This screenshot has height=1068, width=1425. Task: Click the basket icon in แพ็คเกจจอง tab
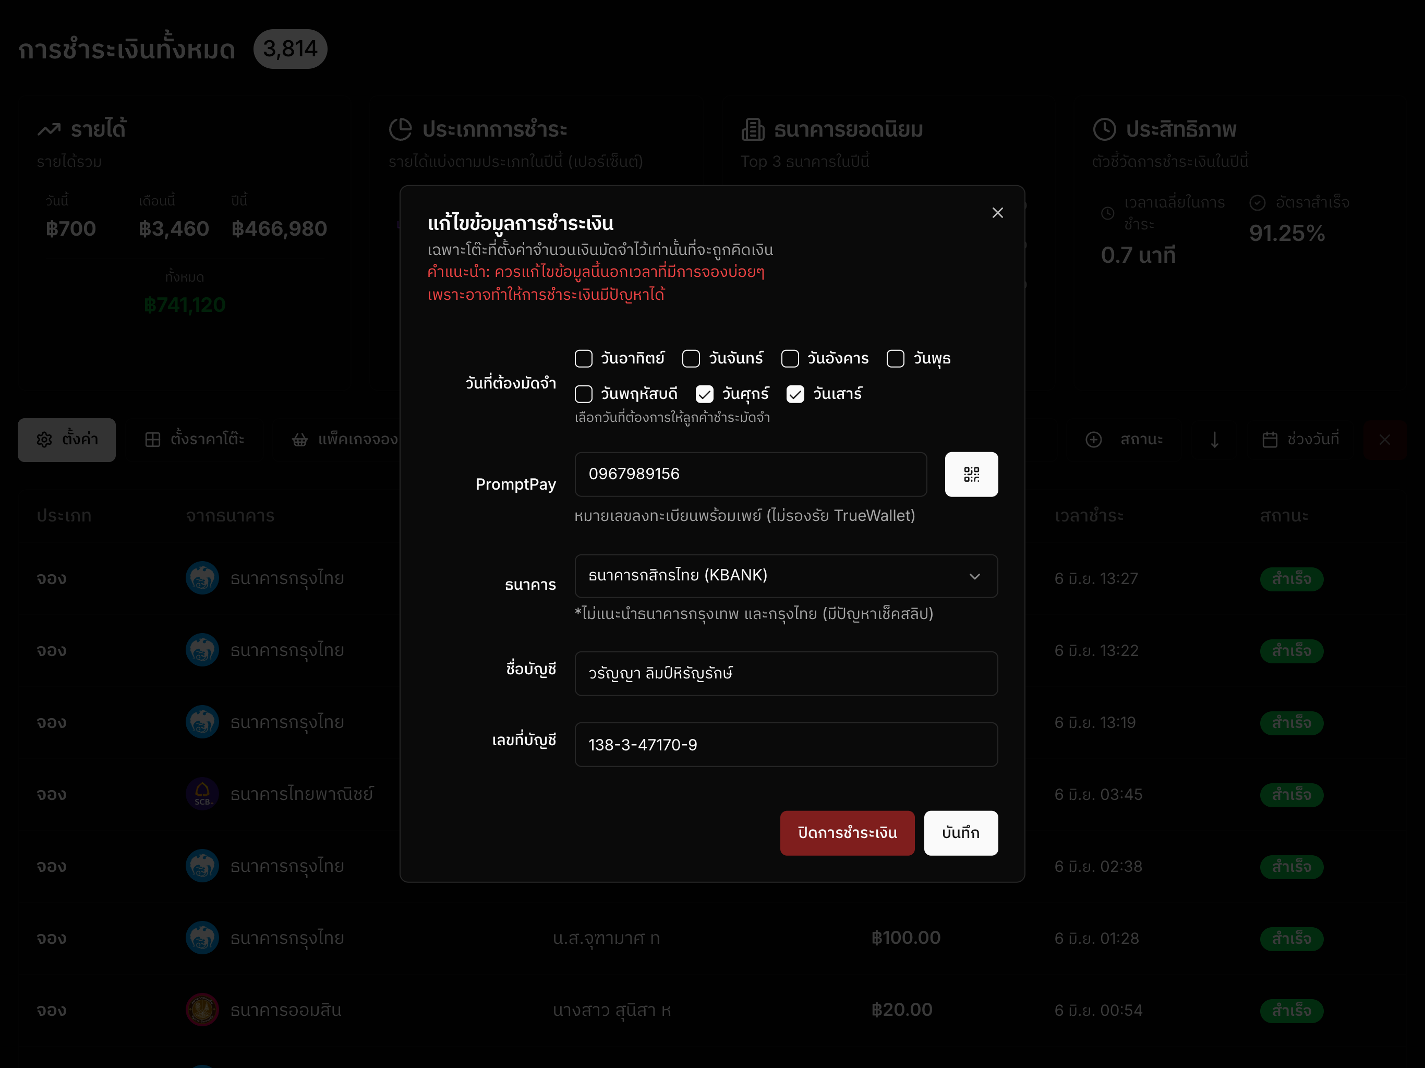(299, 440)
